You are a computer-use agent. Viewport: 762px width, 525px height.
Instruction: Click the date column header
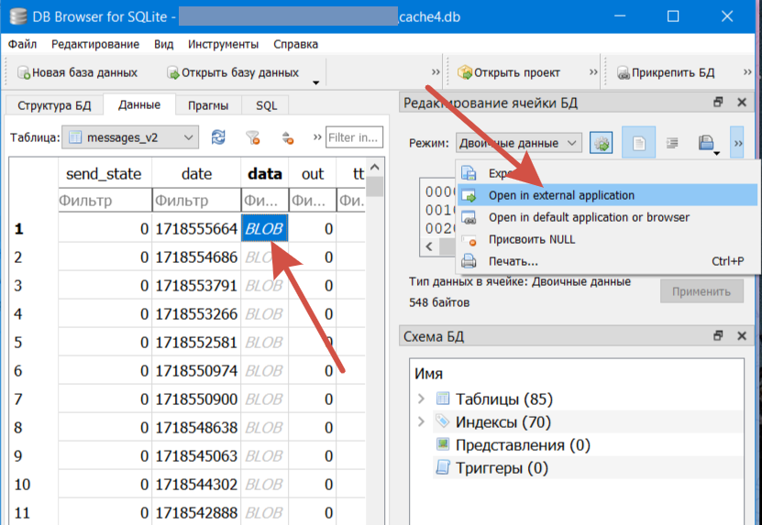(x=196, y=174)
